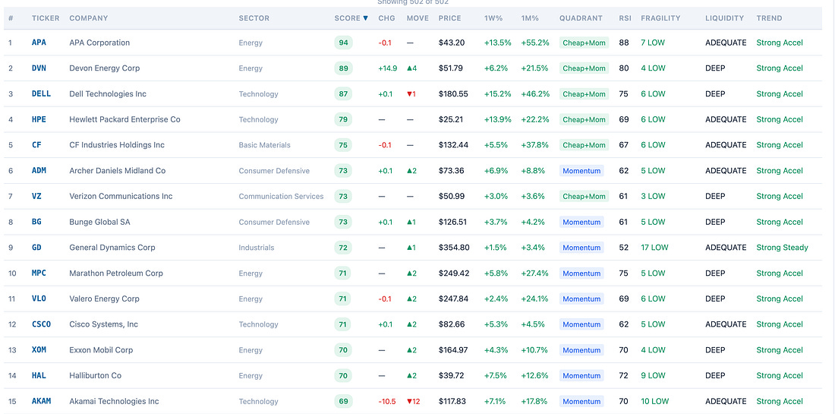Screen dimensions: 835x414
Task: Sort by the FRAGILITY column header
Action: pyautogui.click(x=660, y=18)
